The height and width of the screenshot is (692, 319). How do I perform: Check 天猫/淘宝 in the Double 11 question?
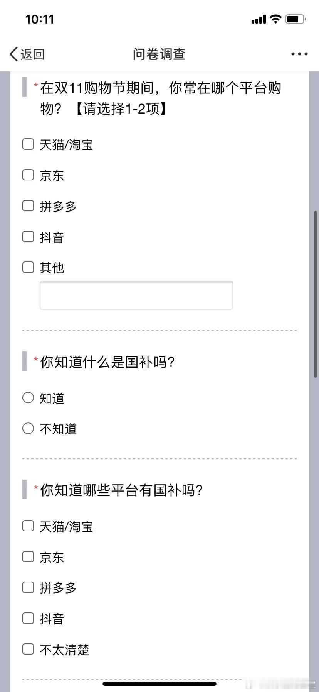28,144
